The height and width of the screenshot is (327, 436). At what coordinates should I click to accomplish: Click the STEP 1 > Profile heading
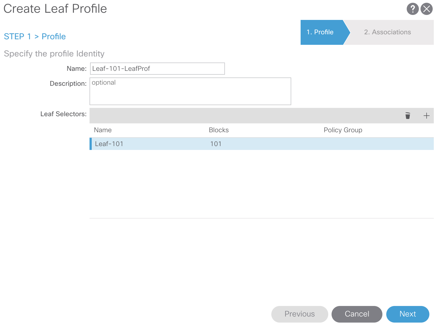click(35, 37)
